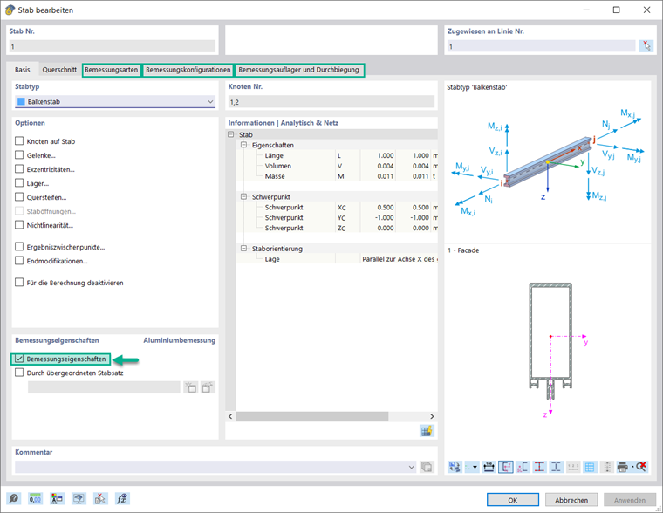Click the edit design properties icon
The height and width of the screenshot is (513, 663).
pyautogui.click(x=208, y=387)
